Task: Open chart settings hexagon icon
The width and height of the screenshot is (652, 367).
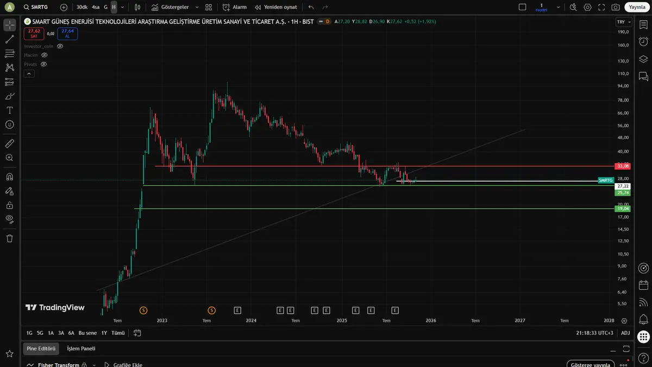Action: (x=587, y=7)
